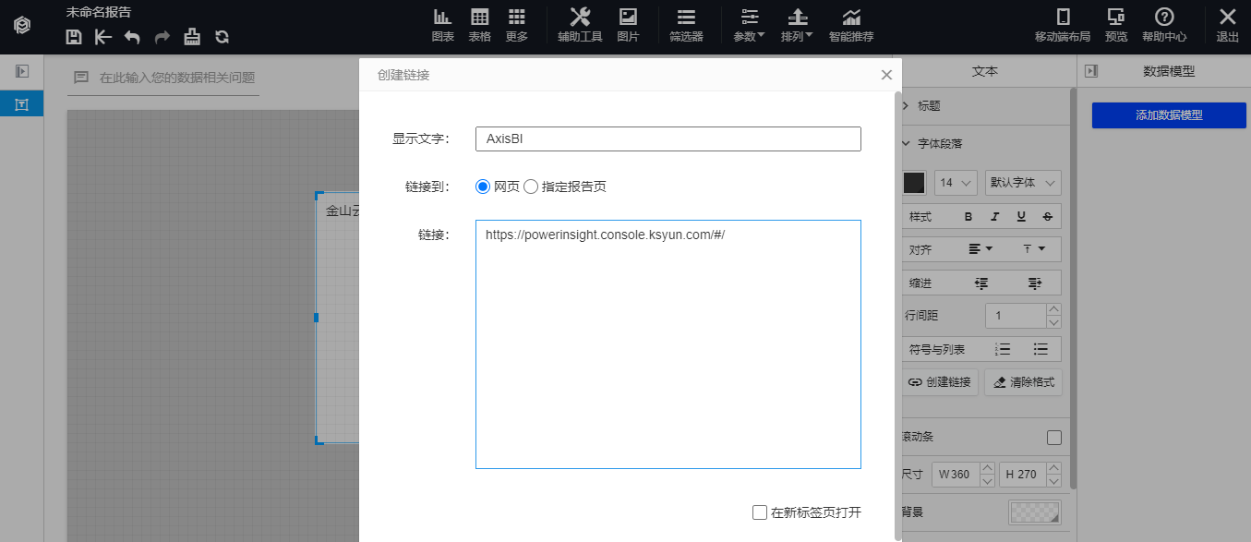This screenshot has width=1251, height=542.
Task: Open the horizontal alignment dropdown
Action: click(980, 249)
